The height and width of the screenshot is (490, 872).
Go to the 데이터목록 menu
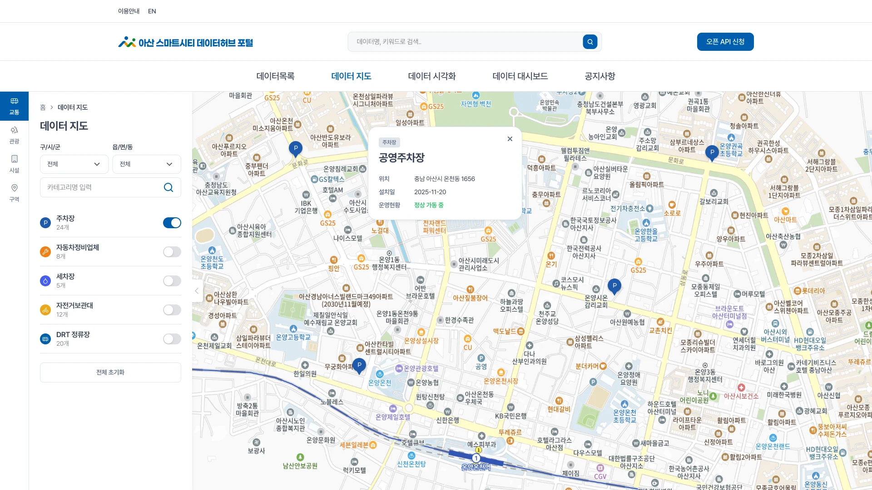275,76
